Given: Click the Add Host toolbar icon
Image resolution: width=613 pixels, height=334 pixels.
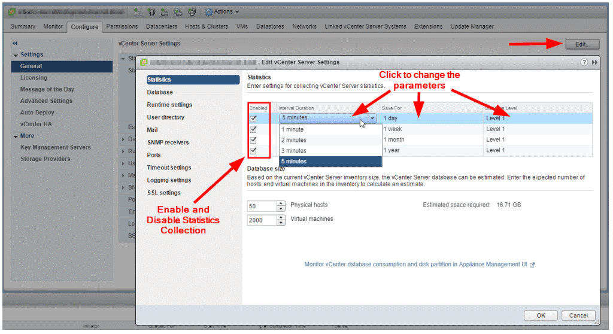Looking at the screenshot, I should pos(151,12).
